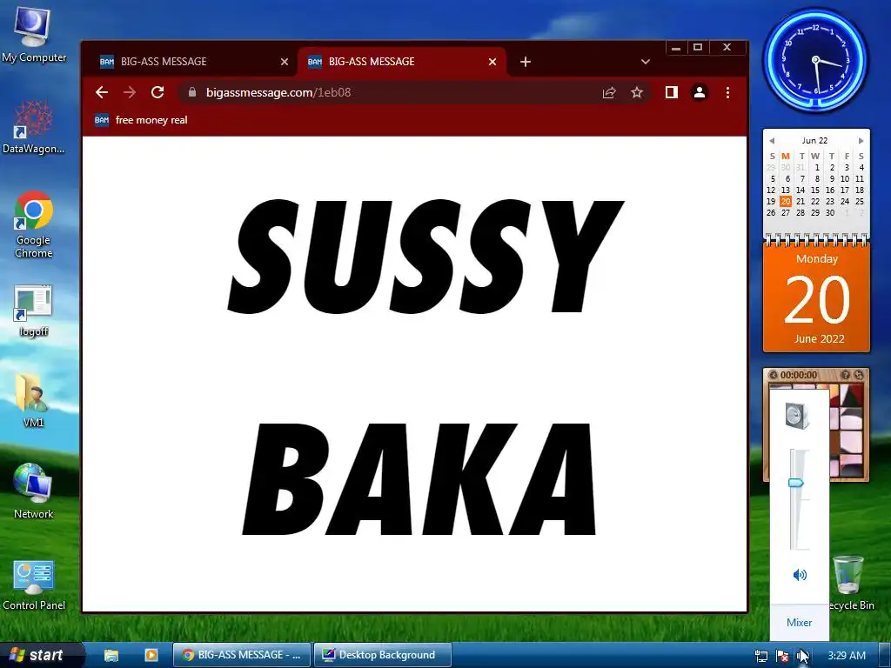Close the second BIG-ASS MESSAGE tab

(x=492, y=62)
